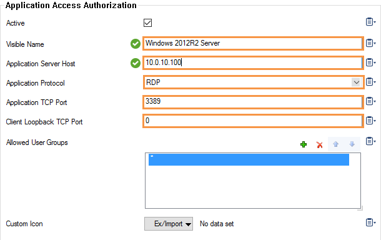Open clipboard menu icon beside Client Loopback TCP Port
Image resolution: width=381 pixels, height=240 pixels.
[x=370, y=120]
